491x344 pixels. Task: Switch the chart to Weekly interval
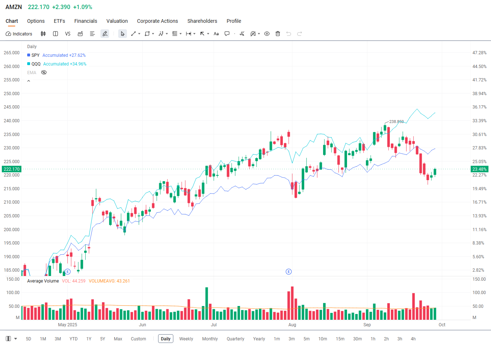click(186, 339)
